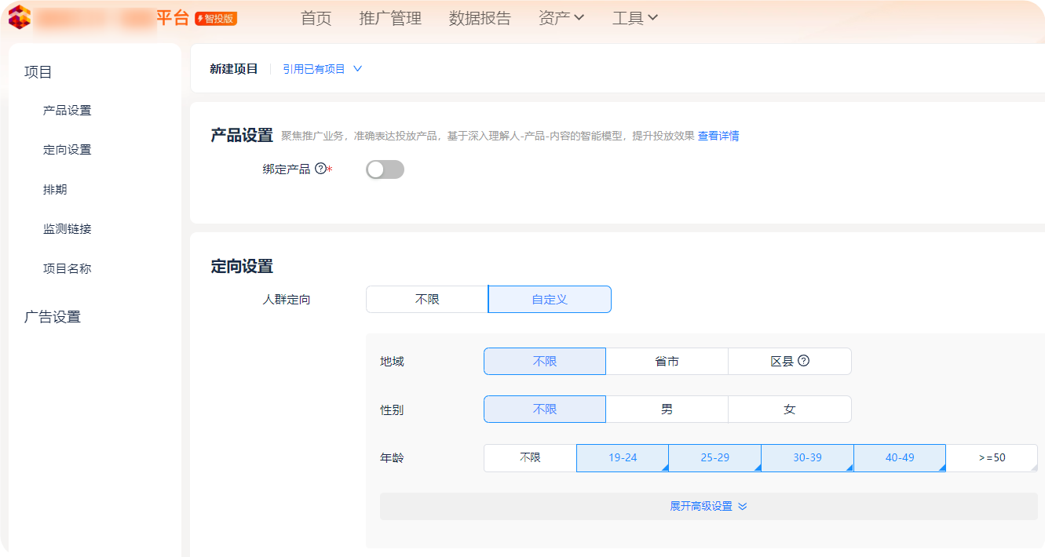The width and height of the screenshot is (1045, 557).
Task: Toggle age range 30-39
Action: click(807, 458)
